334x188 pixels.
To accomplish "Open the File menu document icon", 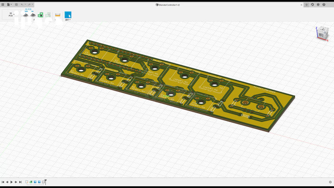I will click(8, 5).
